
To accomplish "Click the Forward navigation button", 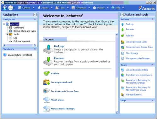I will tap(10, 8).
